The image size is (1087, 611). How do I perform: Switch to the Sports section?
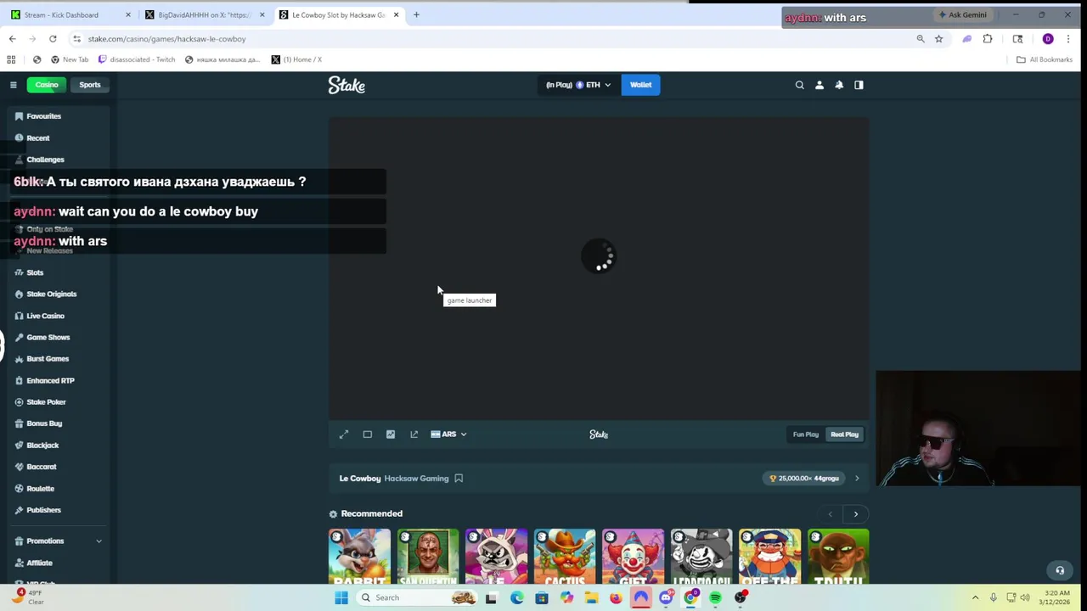pos(90,85)
